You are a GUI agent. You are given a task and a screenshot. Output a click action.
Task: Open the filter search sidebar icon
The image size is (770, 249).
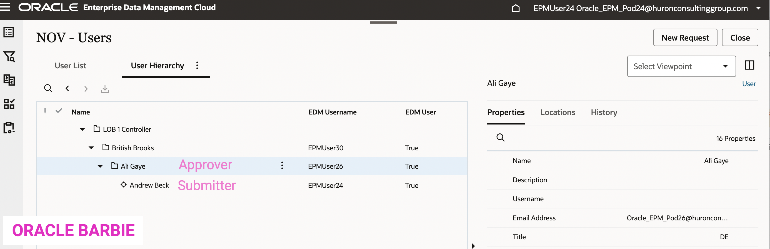[x=9, y=56]
